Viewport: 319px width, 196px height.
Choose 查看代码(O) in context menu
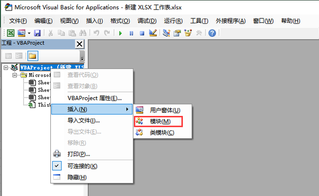pos(92,75)
